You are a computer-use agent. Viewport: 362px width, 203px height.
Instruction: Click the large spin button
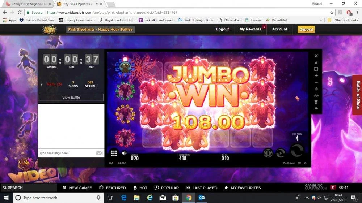coord(297,151)
